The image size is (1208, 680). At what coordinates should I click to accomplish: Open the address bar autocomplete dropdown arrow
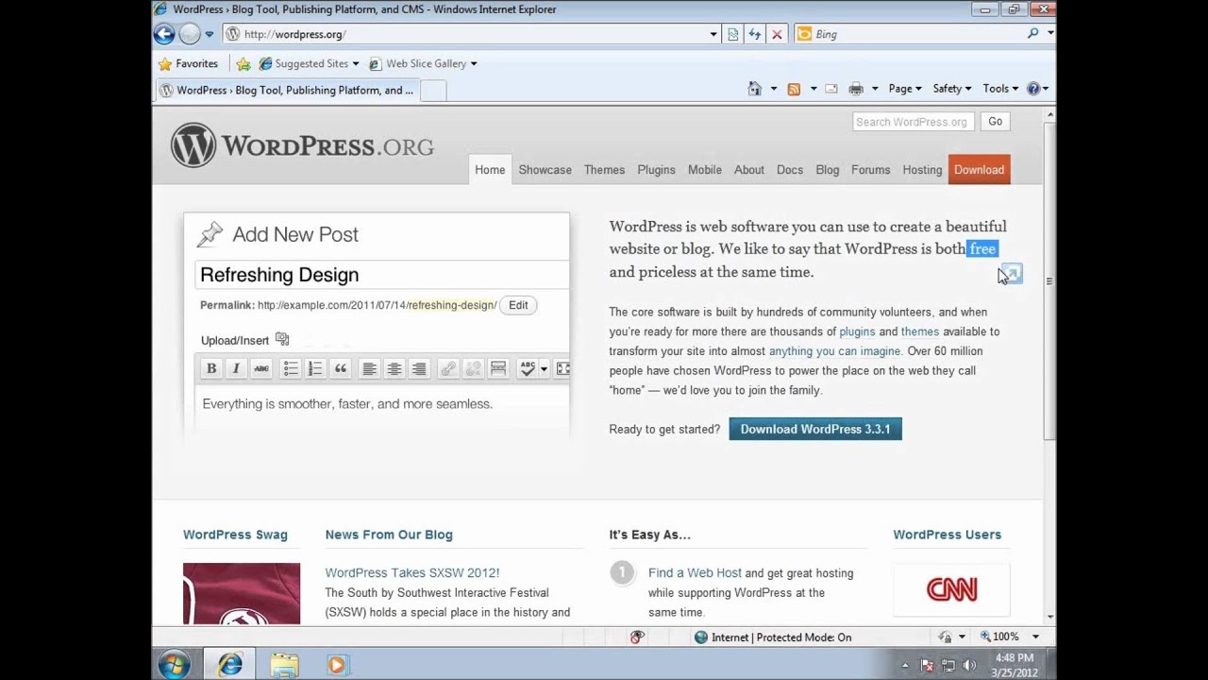click(713, 34)
